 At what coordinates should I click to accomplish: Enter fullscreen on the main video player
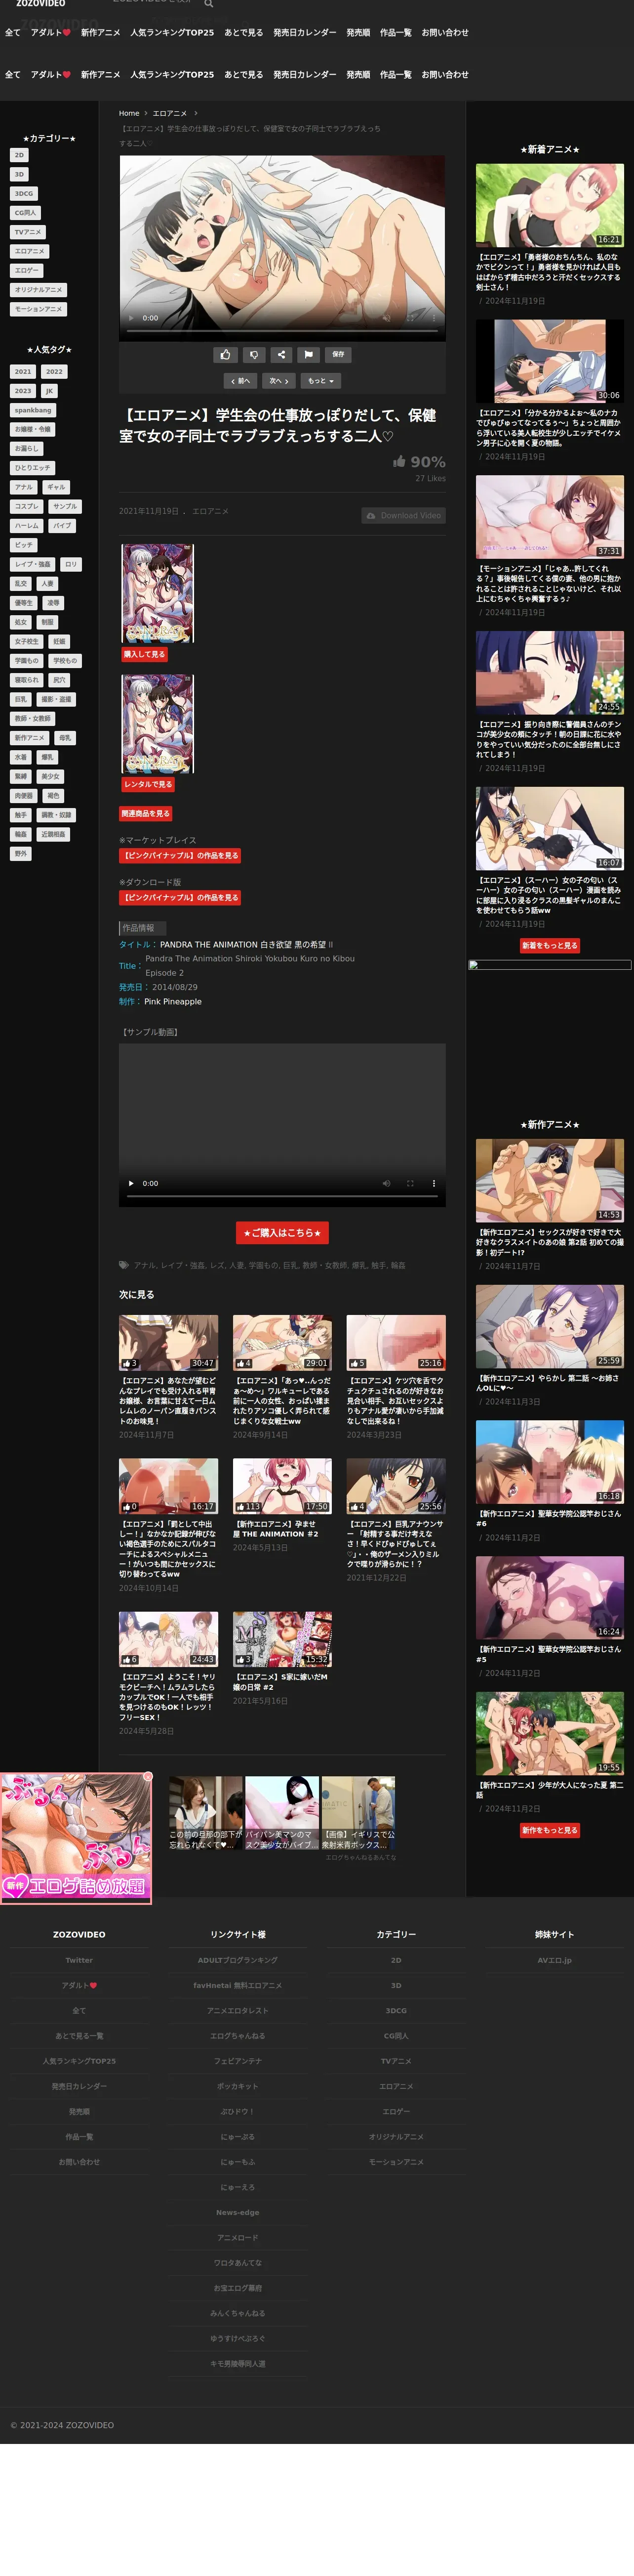click(x=409, y=318)
